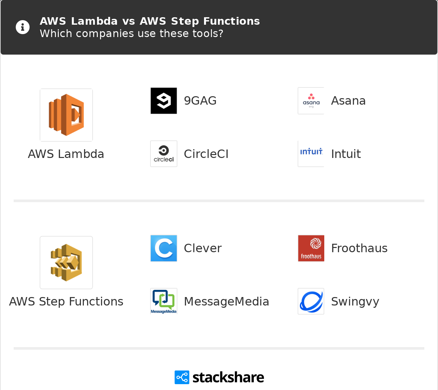This screenshot has height=390, width=438.
Task: Click the AWS Lambda tool label
Action: point(66,154)
